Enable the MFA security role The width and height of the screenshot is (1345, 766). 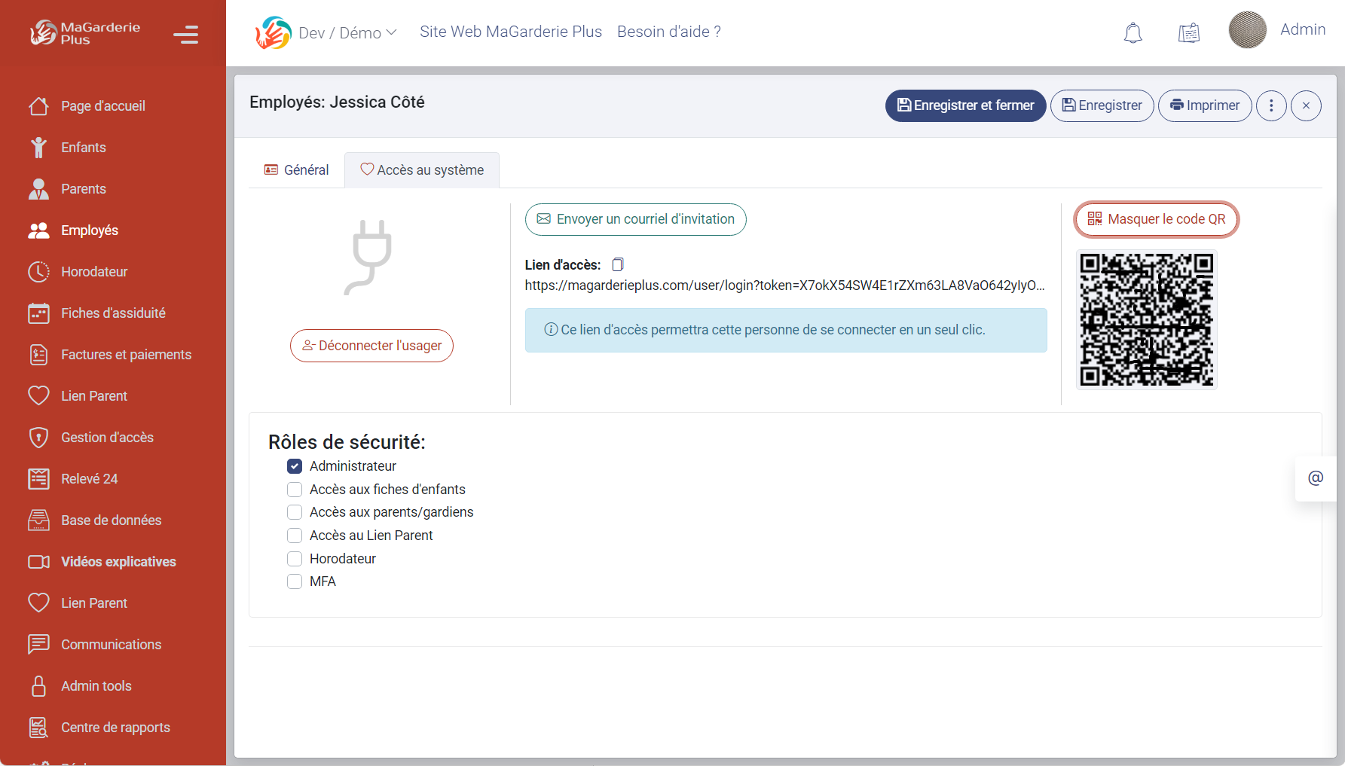294,581
